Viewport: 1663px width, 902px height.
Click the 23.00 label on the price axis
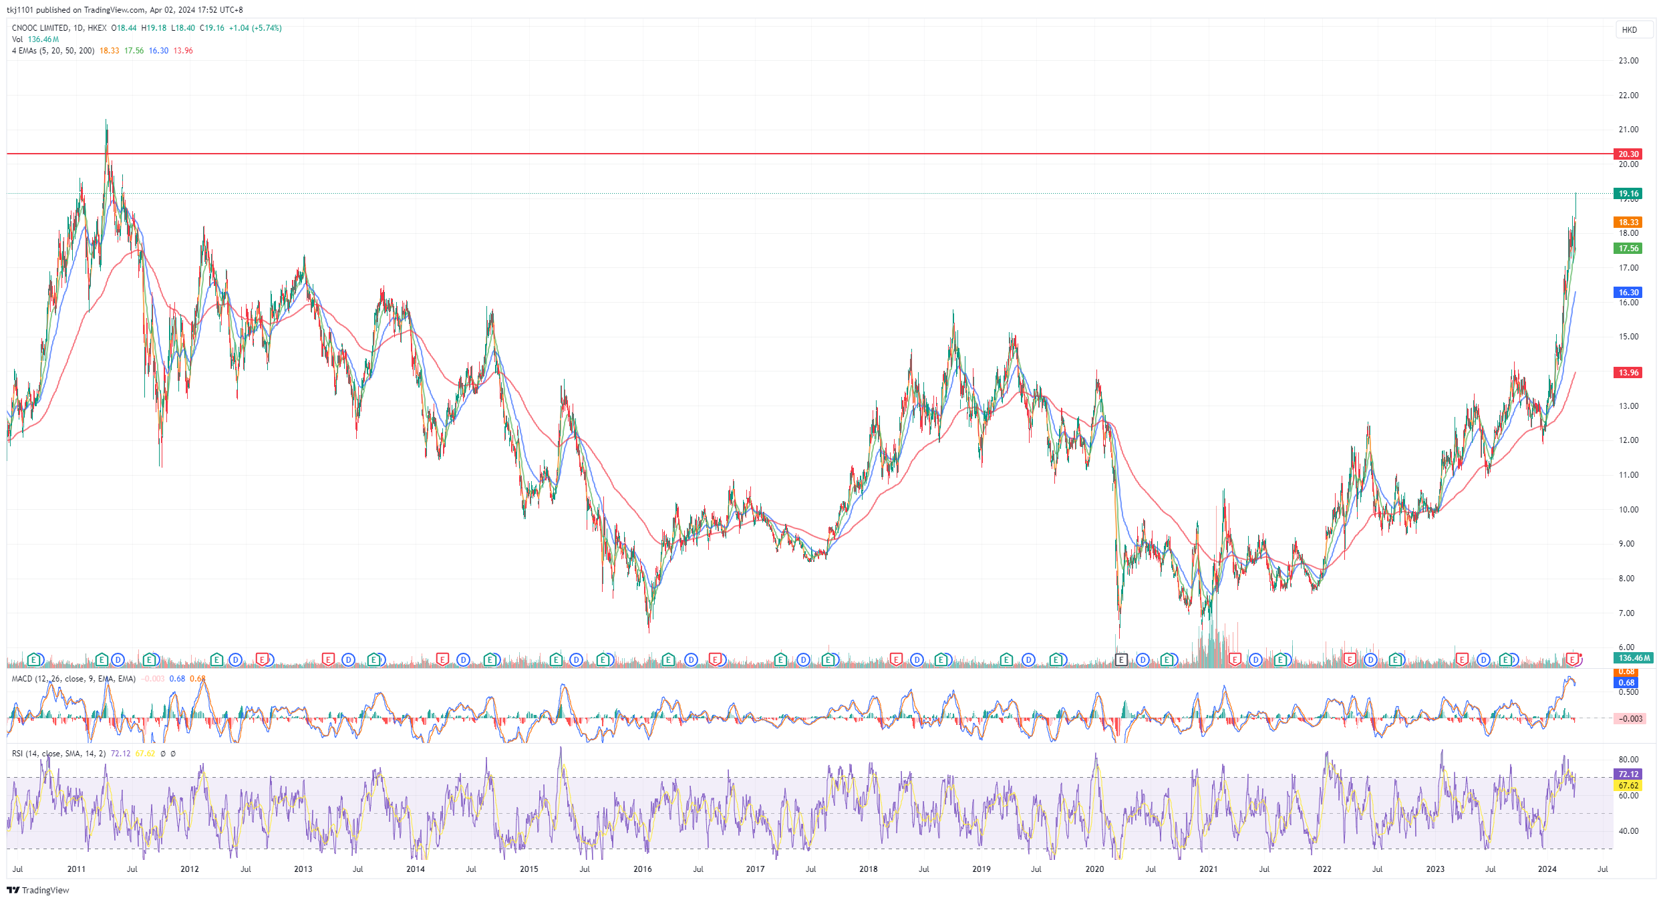point(1628,61)
